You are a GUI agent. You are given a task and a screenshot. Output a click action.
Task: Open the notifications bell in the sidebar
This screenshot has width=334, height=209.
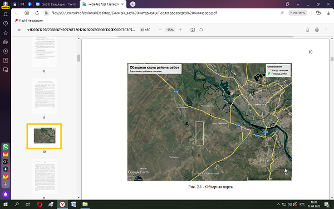[6, 14]
